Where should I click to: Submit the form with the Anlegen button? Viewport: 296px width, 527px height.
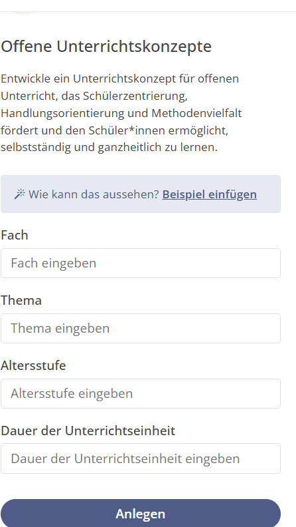tap(141, 513)
